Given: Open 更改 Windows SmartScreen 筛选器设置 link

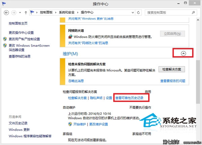Looking at the screenshot, I should [29, 48].
